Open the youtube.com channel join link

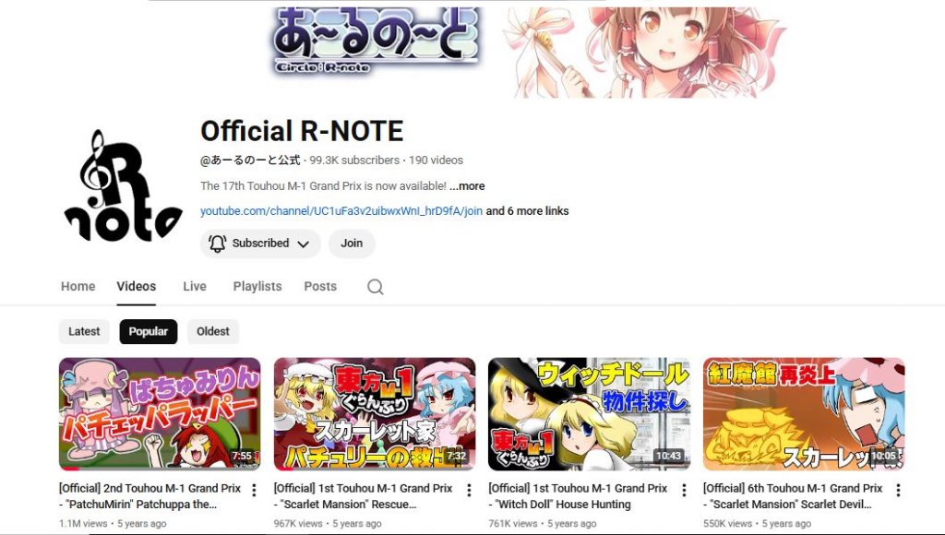pyautogui.click(x=341, y=211)
